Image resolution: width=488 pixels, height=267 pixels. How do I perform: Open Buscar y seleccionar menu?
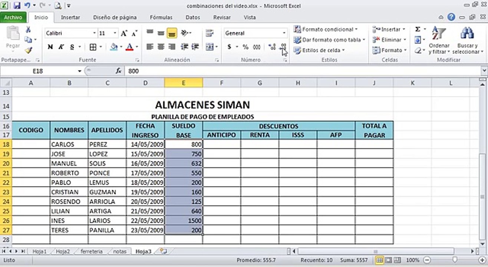[467, 41]
